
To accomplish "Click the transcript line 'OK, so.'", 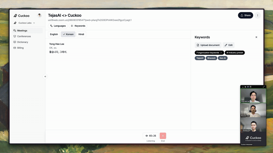I will (x=53, y=48).
